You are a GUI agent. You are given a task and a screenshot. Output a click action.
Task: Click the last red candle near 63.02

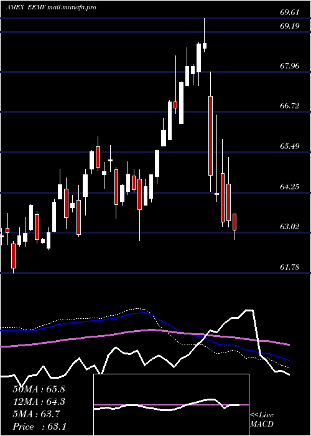[234, 222]
